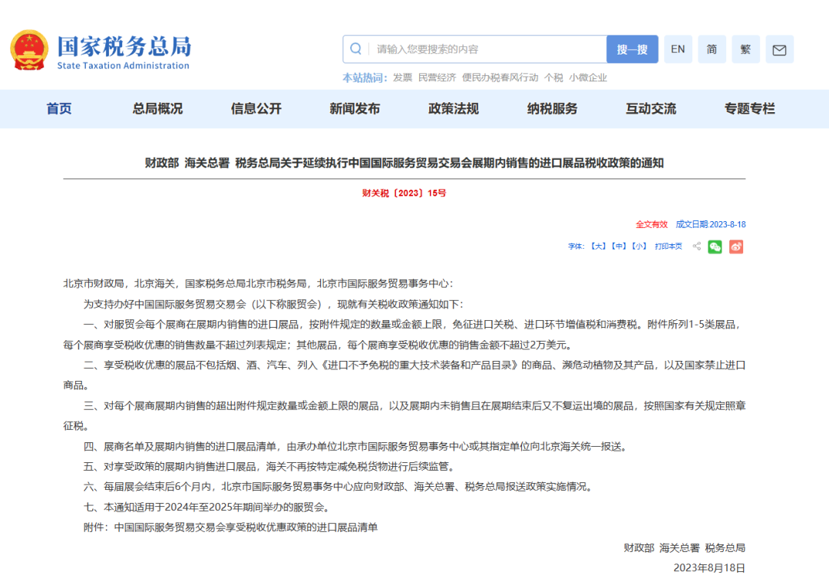
Task: Share the article via the share icon
Action: click(x=697, y=246)
